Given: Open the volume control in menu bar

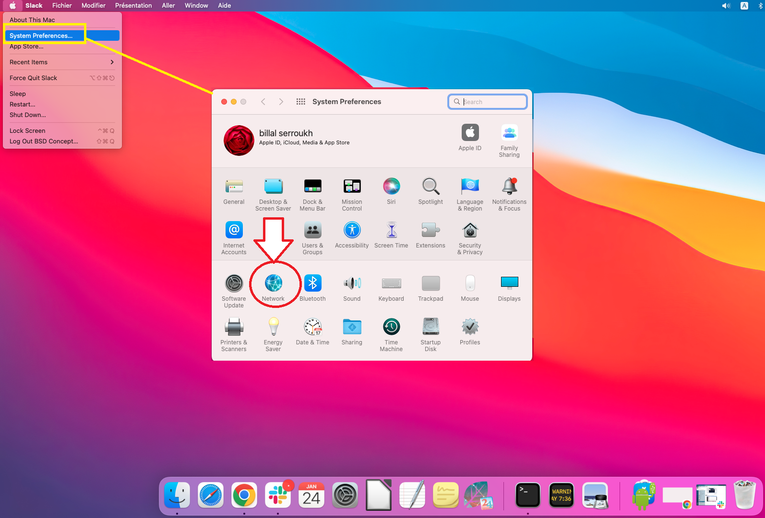Looking at the screenshot, I should 726,6.
